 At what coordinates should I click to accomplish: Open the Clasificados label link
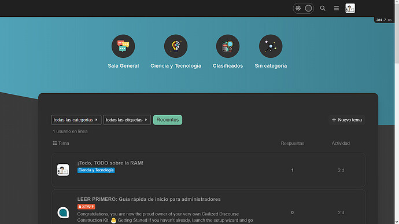[x=228, y=66]
